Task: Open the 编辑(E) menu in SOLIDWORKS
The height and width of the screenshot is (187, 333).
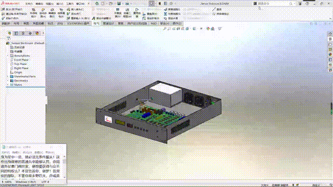Action: click(39, 4)
